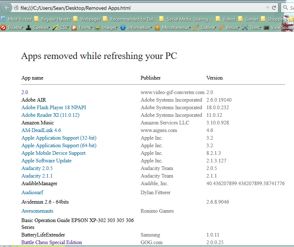The width and height of the screenshot is (294, 247).
Task: Click the www.video-gif-converter.com publisher text
Action: [172, 92]
